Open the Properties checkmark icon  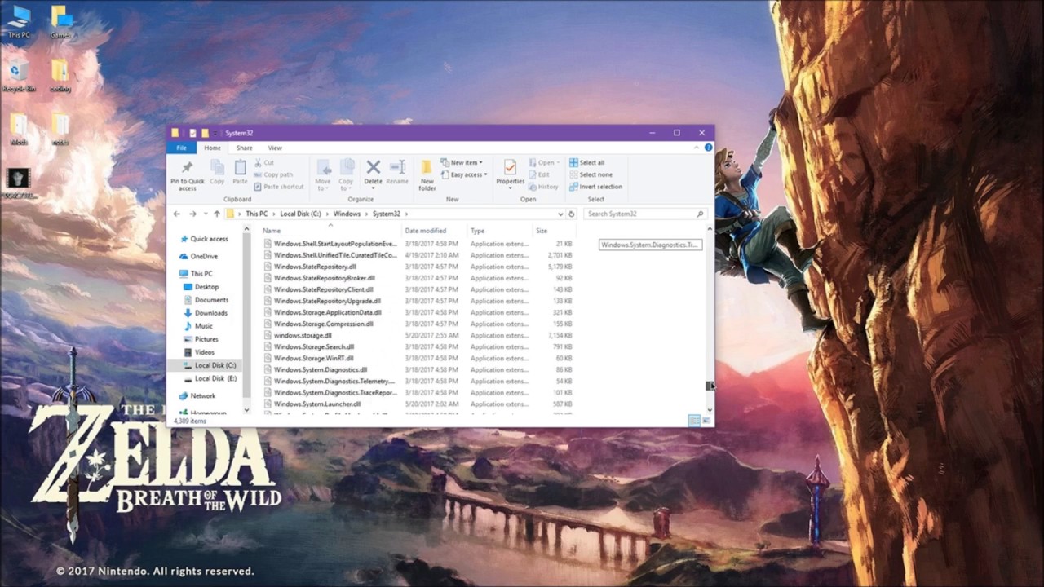(x=510, y=167)
